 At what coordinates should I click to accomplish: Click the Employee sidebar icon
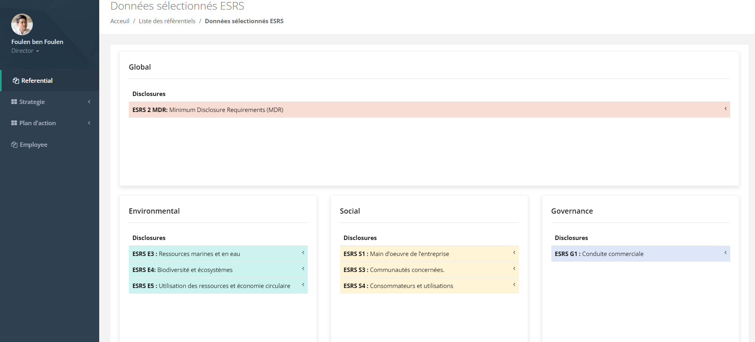pos(14,145)
